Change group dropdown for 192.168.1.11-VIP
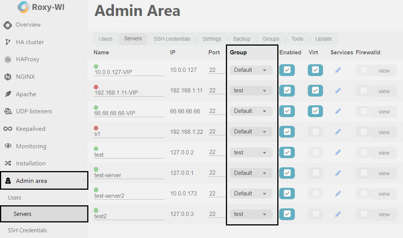Screen dimensions: 403x238 pyautogui.click(x=251, y=90)
